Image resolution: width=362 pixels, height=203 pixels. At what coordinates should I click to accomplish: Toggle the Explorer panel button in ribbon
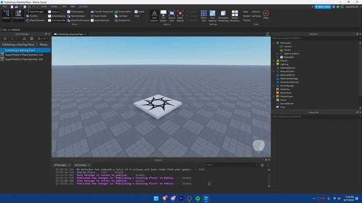pyautogui.click(x=6, y=15)
